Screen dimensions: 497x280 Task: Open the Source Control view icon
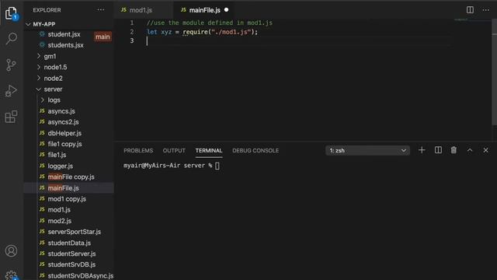click(x=11, y=65)
